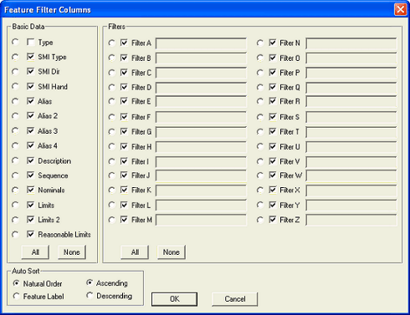Click the Filter P text field
Image resolution: width=410 pixels, height=315 pixels.
click(x=351, y=73)
